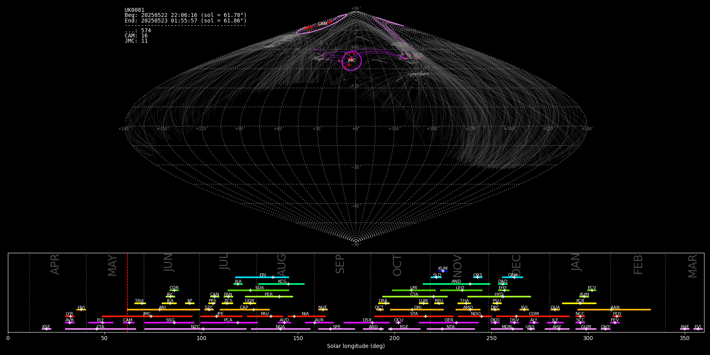
Task: Click the URS shower label
Action: click(x=530, y=327)
